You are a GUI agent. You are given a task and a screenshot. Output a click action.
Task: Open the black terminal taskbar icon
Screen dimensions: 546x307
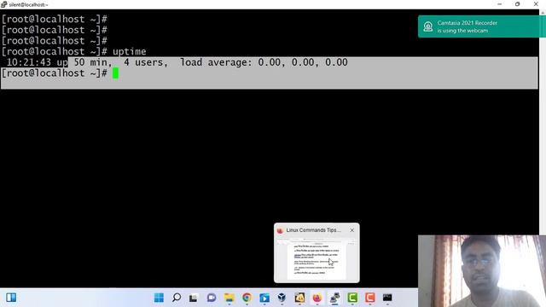pos(387,298)
